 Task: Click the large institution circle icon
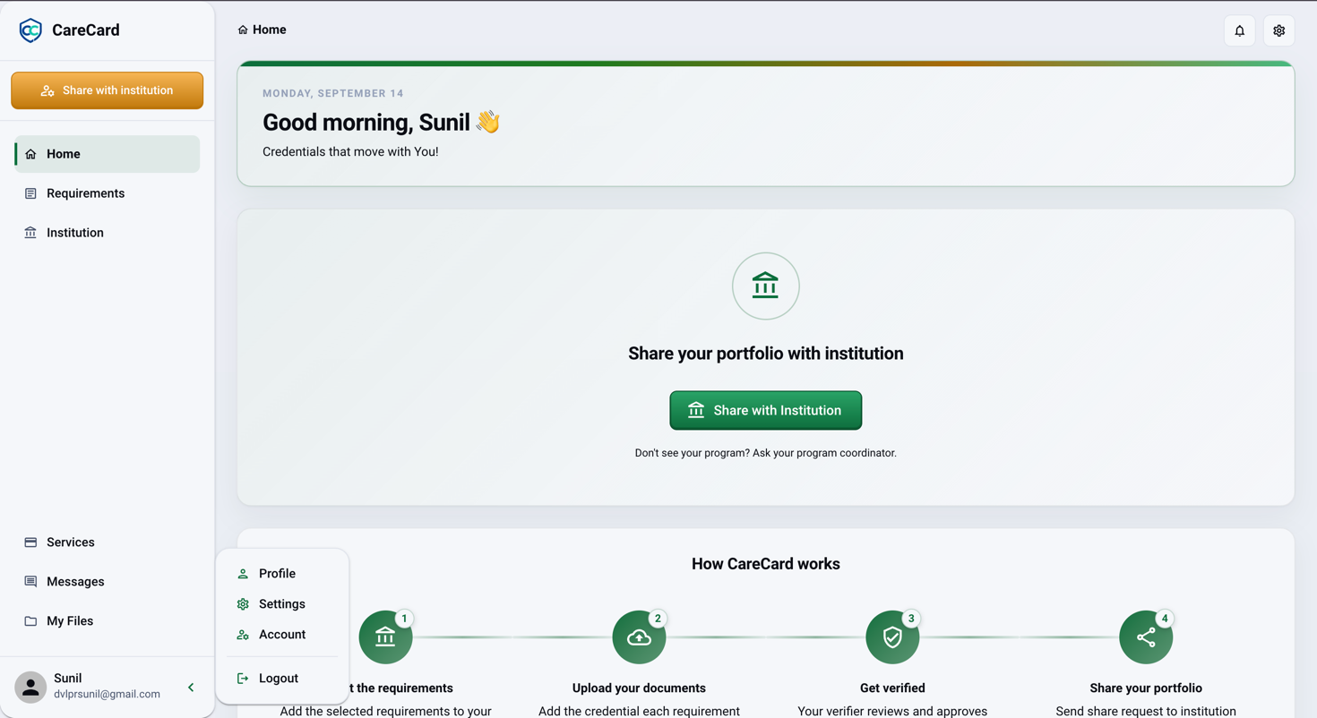click(x=765, y=286)
